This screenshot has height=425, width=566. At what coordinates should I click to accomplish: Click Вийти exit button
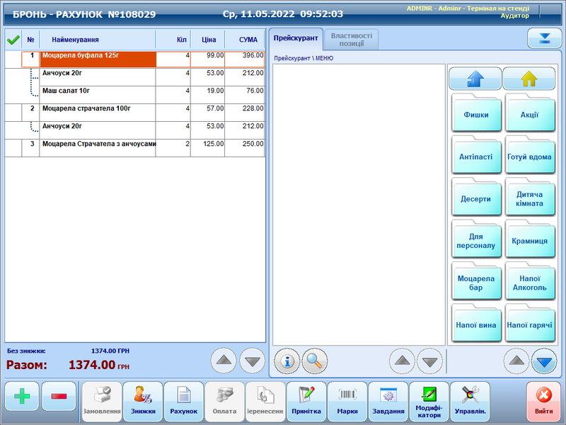pyautogui.click(x=544, y=402)
